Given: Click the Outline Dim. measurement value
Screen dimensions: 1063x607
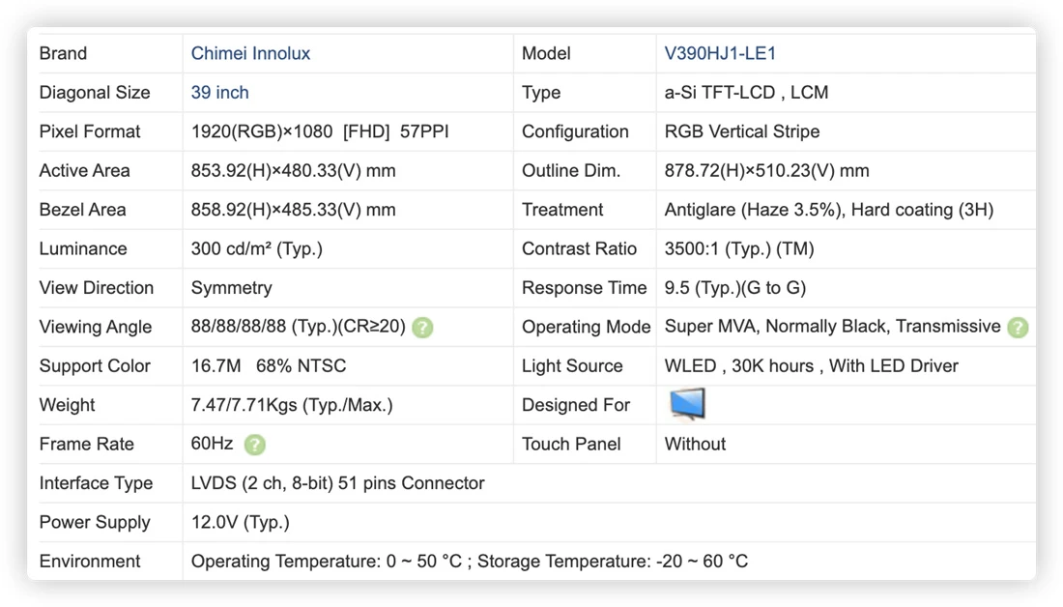Looking at the screenshot, I should pyautogui.click(x=766, y=171).
